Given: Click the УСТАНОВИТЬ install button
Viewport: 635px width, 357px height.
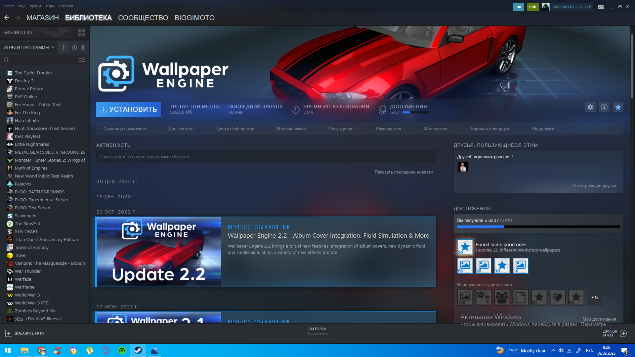Looking at the screenshot, I should (129, 109).
